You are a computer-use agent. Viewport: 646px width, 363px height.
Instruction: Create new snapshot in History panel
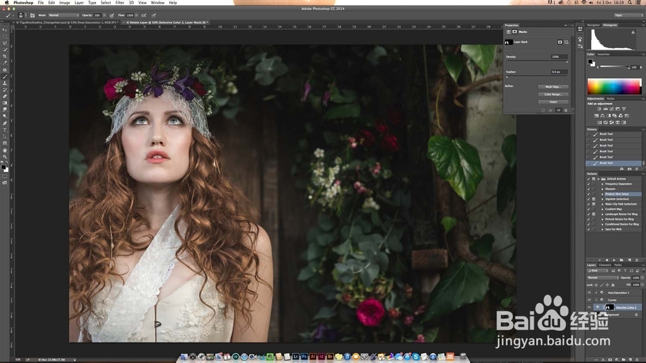click(629, 169)
